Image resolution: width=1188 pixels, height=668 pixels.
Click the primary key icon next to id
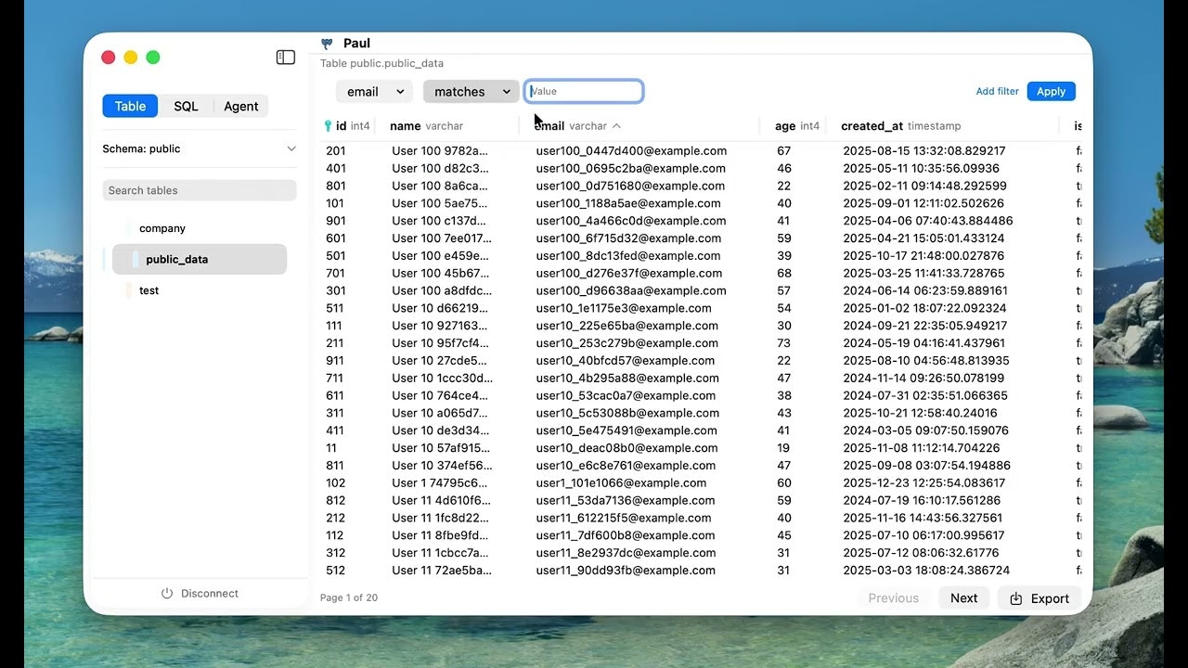tap(328, 126)
